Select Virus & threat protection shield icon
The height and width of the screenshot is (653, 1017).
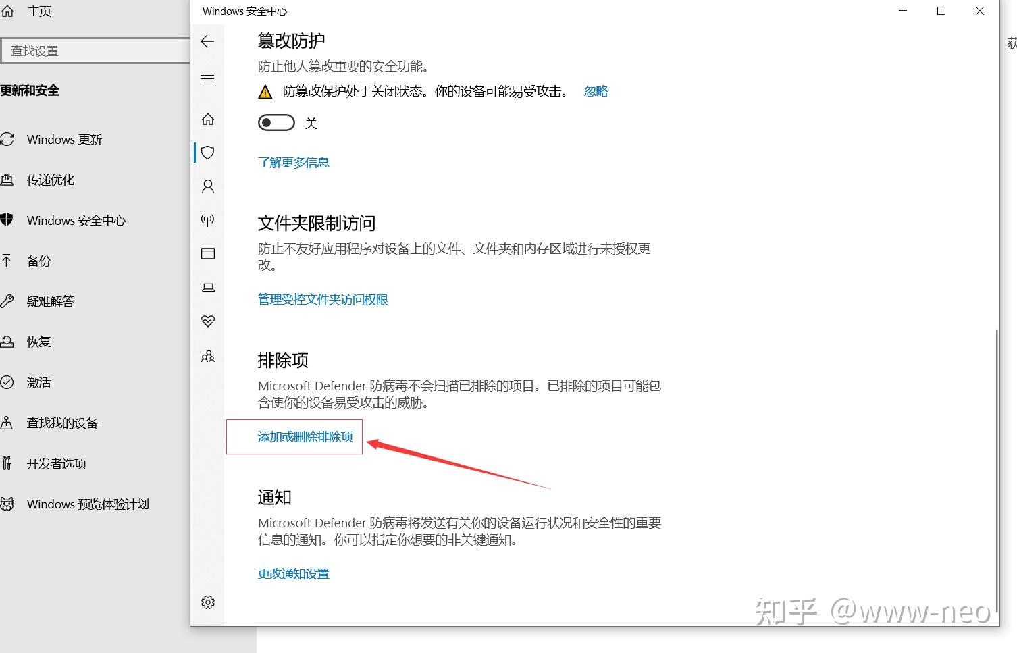tap(208, 153)
